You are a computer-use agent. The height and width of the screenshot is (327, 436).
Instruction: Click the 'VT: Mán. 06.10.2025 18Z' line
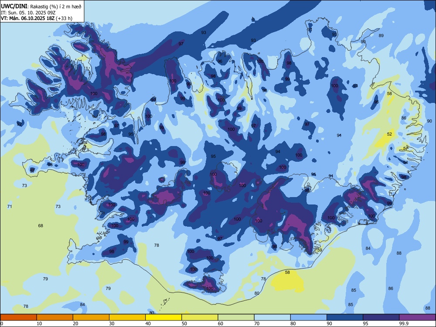point(28,18)
